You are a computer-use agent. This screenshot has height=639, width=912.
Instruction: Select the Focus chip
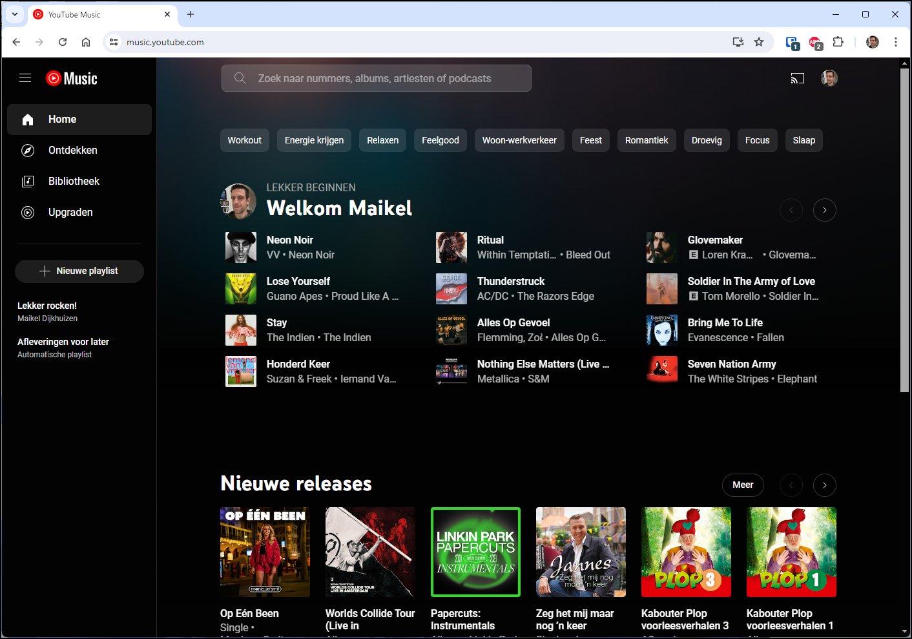coord(758,140)
